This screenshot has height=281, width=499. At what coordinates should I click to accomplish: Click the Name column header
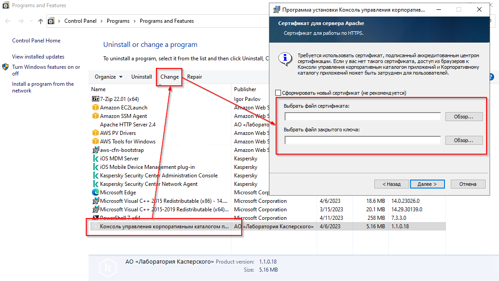98,89
